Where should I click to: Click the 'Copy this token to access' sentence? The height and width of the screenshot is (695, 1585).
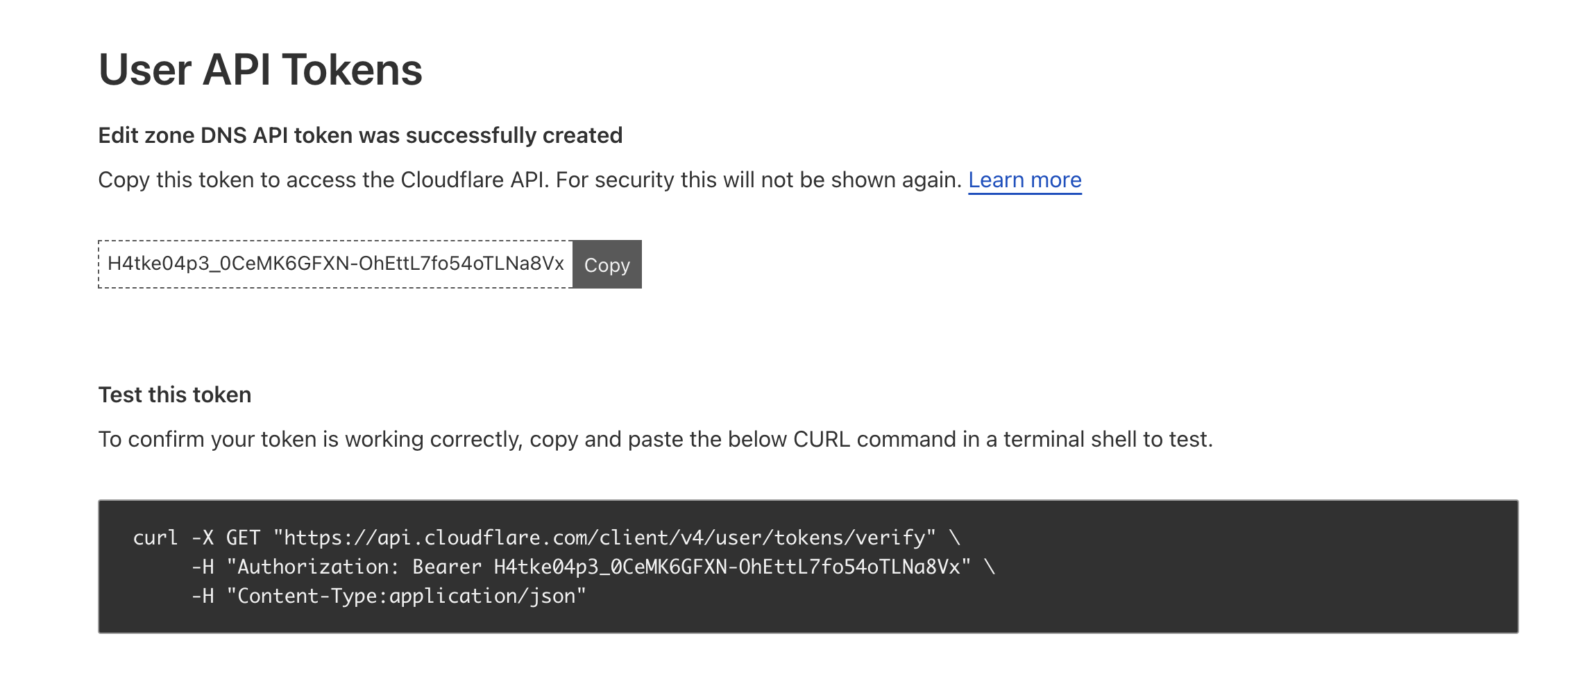(529, 180)
